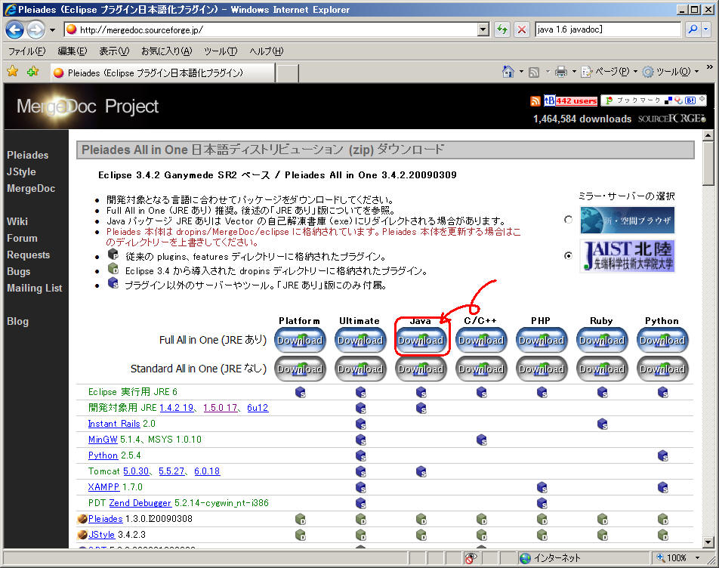Image resolution: width=719 pixels, height=568 pixels.
Task: Select the first mirror server radio button
Action: point(569,220)
